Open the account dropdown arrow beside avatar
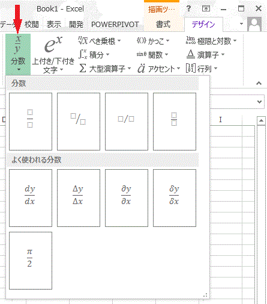Viewport: 267px width, 304px height. pyautogui.click(x=241, y=24)
